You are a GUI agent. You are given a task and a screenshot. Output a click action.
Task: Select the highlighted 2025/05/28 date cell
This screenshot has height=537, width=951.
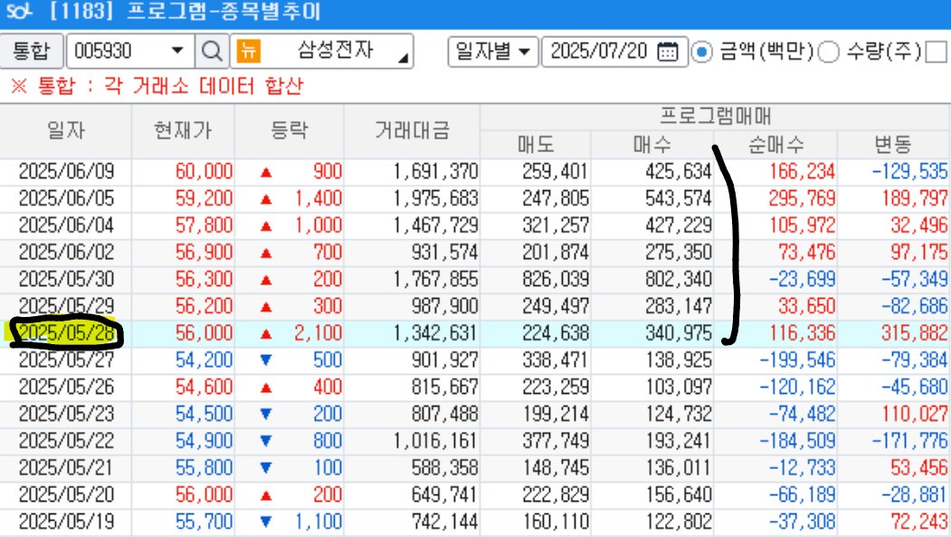(66, 333)
